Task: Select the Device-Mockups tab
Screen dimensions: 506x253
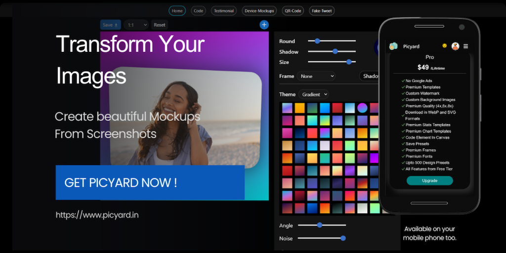Action: [x=259, y=11]
